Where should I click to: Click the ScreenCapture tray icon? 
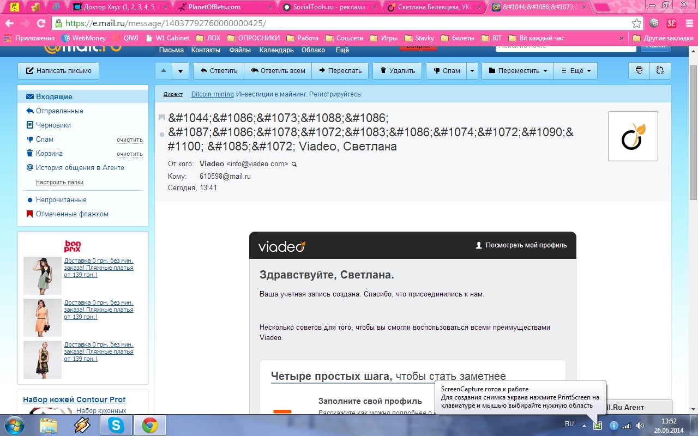point(598,425)
